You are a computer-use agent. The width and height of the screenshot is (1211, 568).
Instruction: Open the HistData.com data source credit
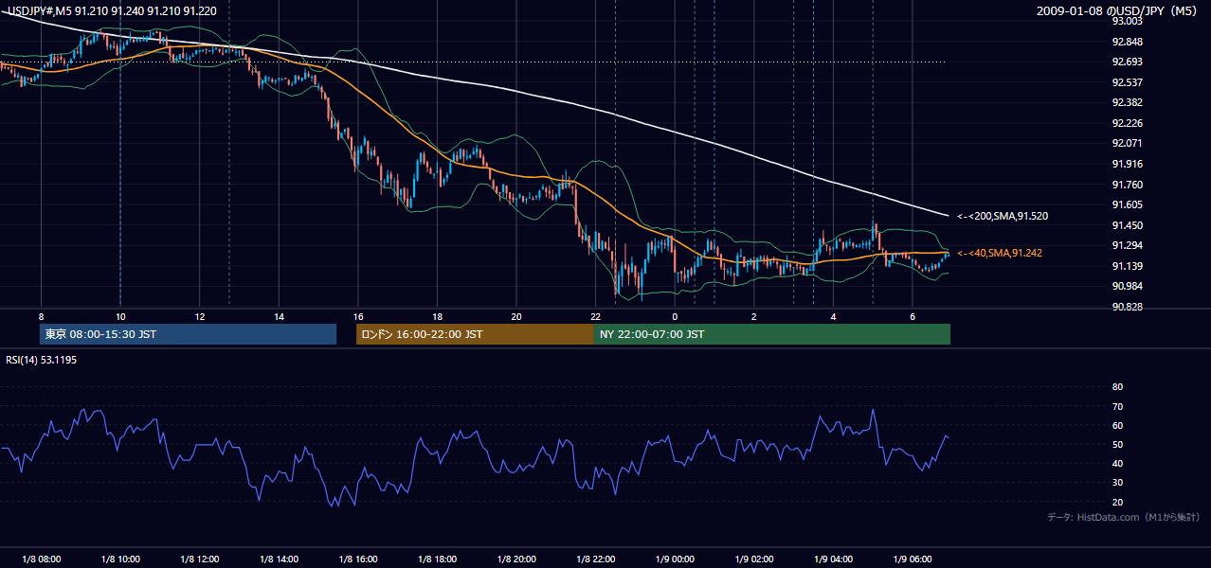click(1123, 518)
